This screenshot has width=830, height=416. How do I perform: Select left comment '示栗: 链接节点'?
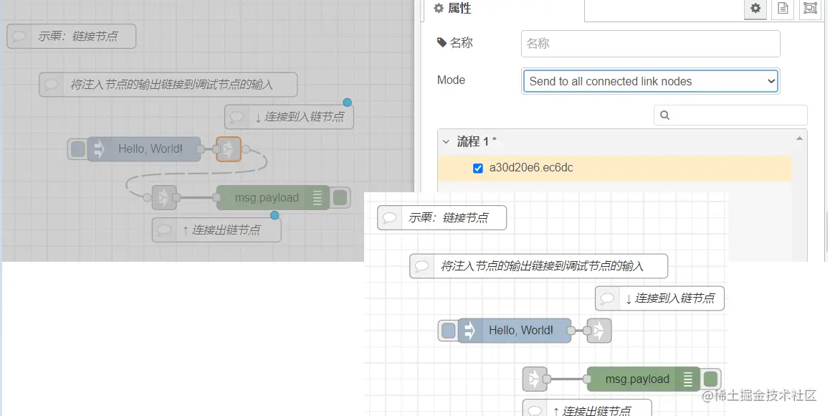click(x=72, y=36)
